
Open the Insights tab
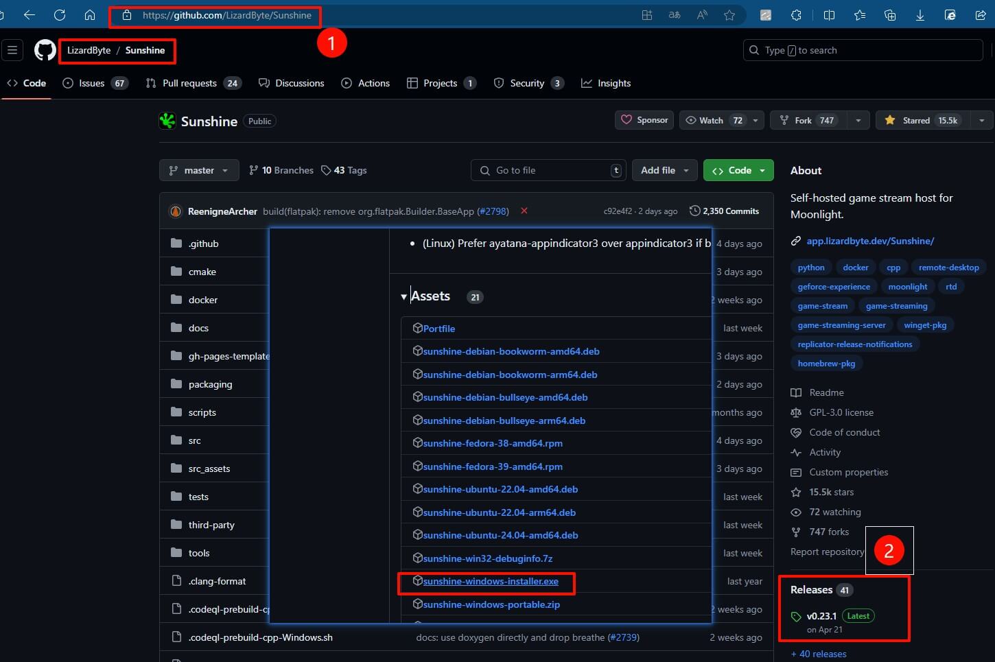606,83
